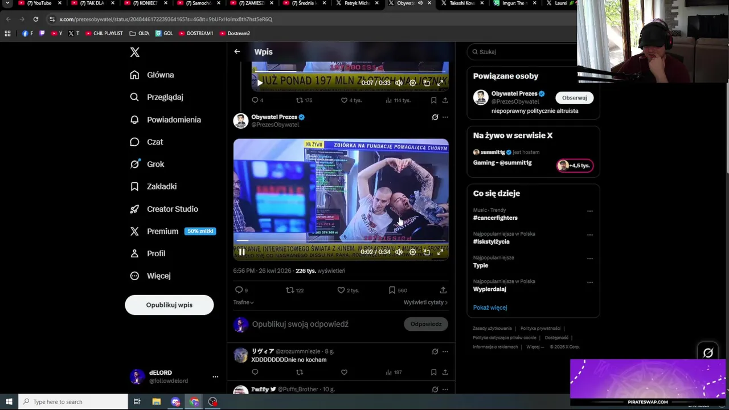This screenshot has height=410, width=729.
Task: Open options for #cancerfighters trend
Action: tap(590, 211)
